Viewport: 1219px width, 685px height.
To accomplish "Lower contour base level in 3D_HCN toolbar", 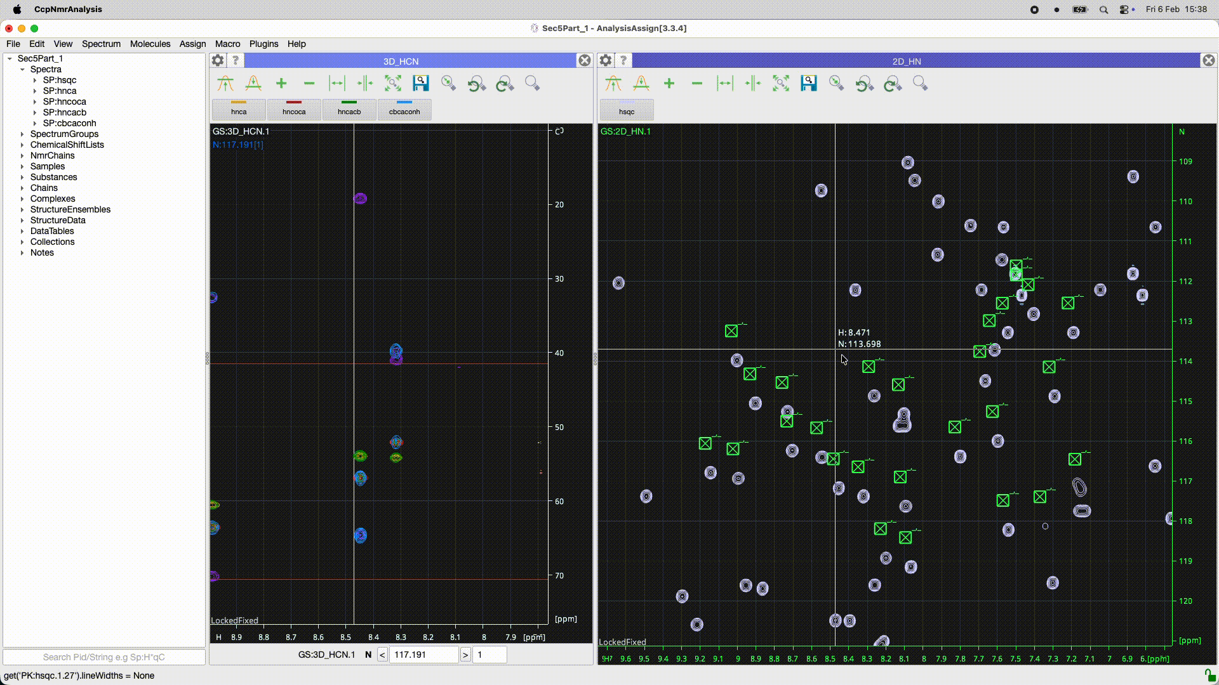I will click(x=253, y=84).
